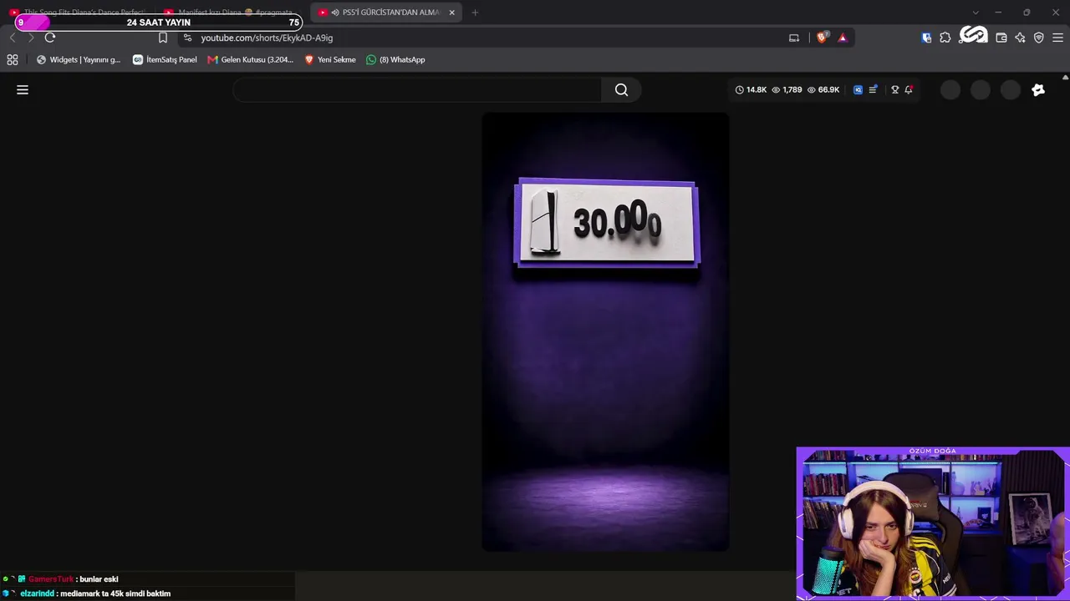Open the Brave VPN shield icon
The width and height of the screenshot is (1070, 601).
pos(1039,38)
